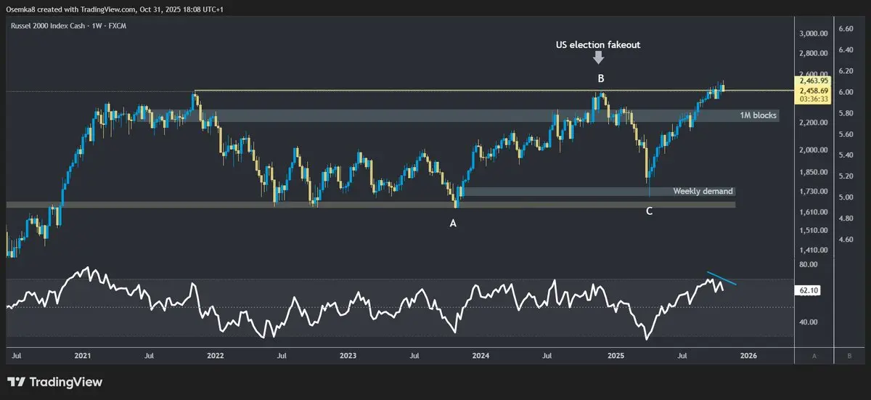Click the 5.40 label on the secondary scale
Screen dimensions: 871x400
pos(846,156)
